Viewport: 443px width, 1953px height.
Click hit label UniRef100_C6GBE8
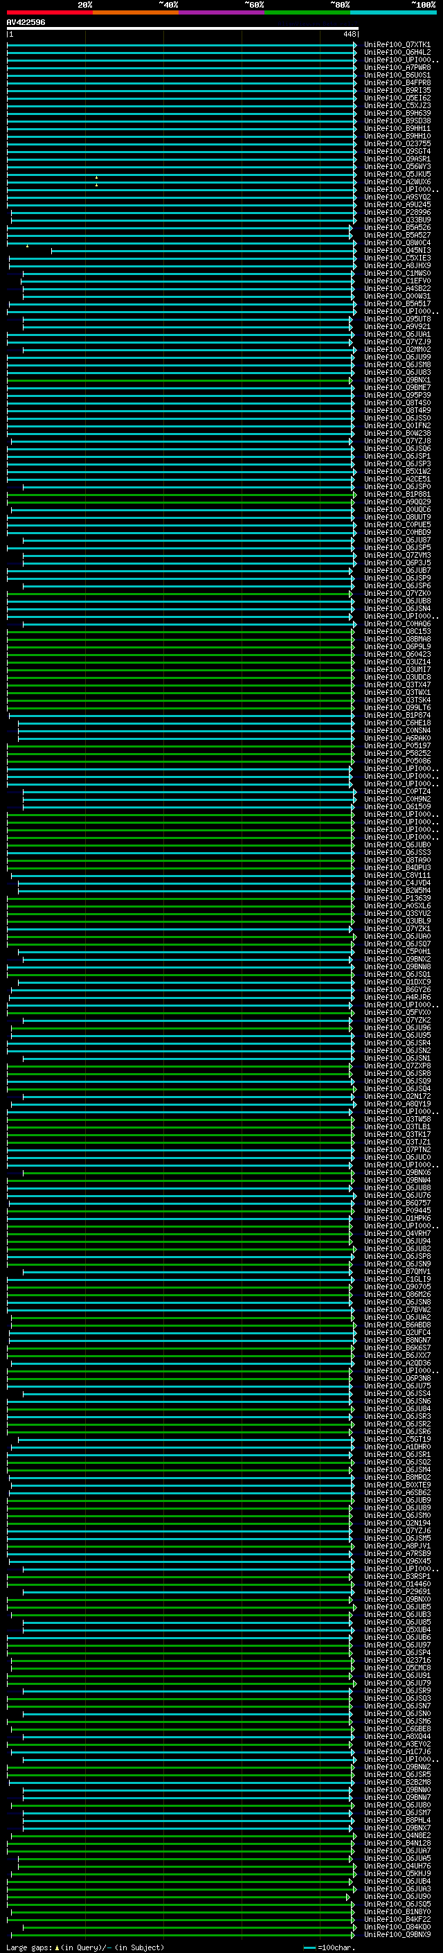[397, 1729]
